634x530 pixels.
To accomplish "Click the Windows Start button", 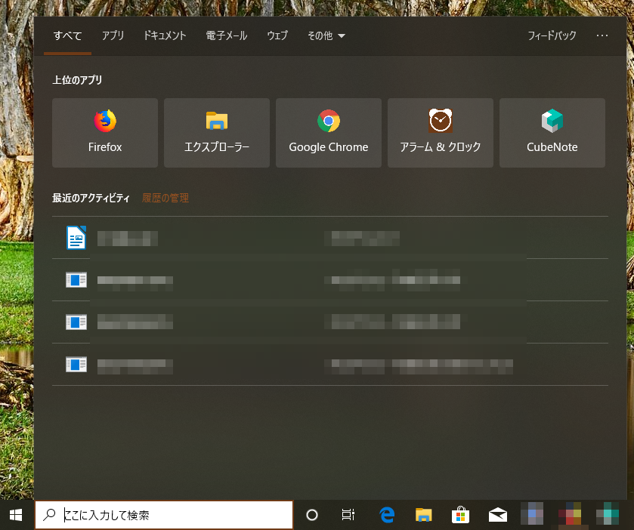I will point(16,515).
